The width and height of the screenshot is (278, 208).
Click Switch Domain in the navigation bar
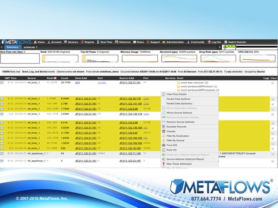[235, 42]
